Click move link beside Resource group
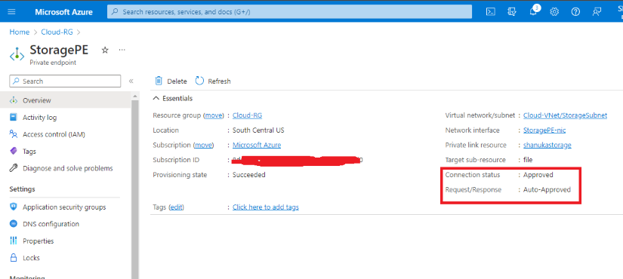Image resolution: width=623 pixels, height=279 pixels. pyautogui.click(x=214, y=115)
